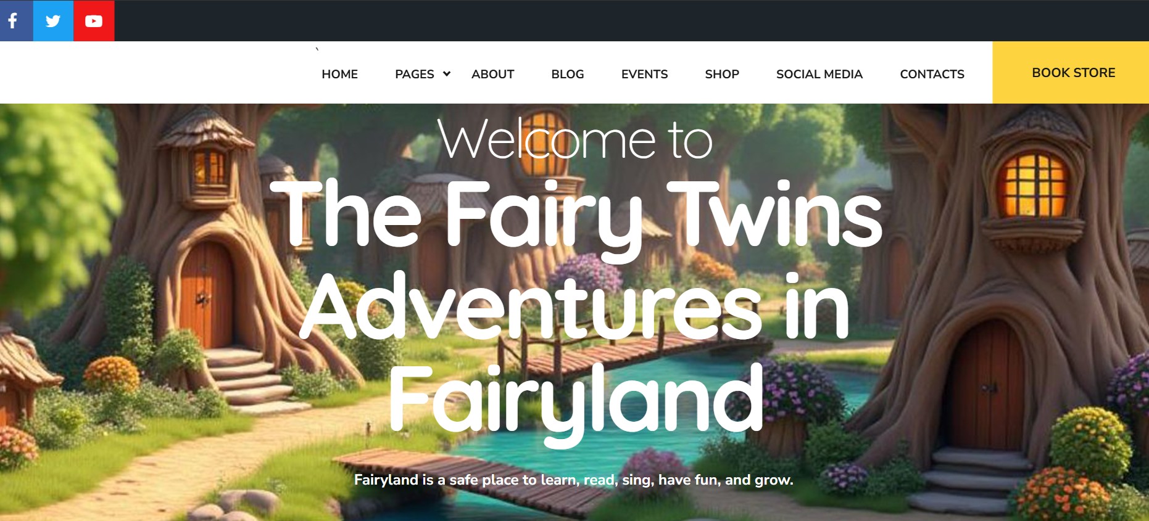Click the large 'Fairyland' heading word
Image resolution: width=1149 pixels, height=521 pixels.
click(x=576, y=401)
